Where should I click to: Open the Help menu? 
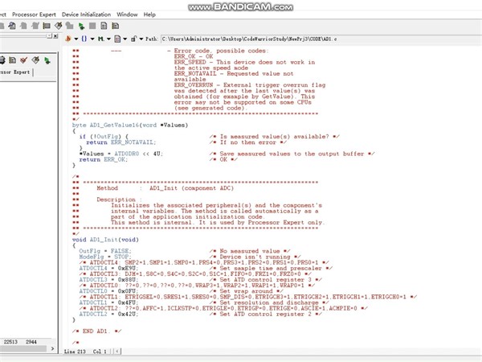point(149,14)
